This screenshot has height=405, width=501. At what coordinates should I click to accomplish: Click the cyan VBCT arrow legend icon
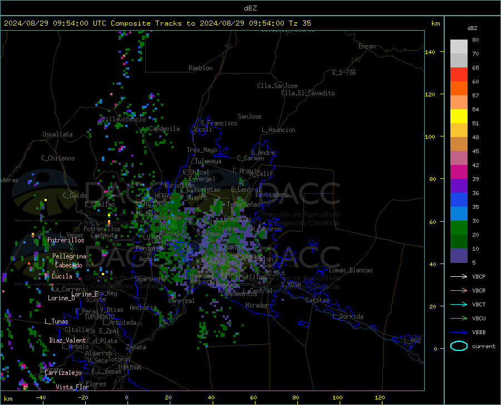click(459, 304)
